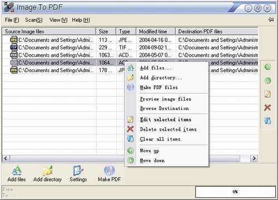Click the green move up sidebar arrow
The width and height of the screenshot is (278, 200).
pyautogui.click(x=267, y=67)
